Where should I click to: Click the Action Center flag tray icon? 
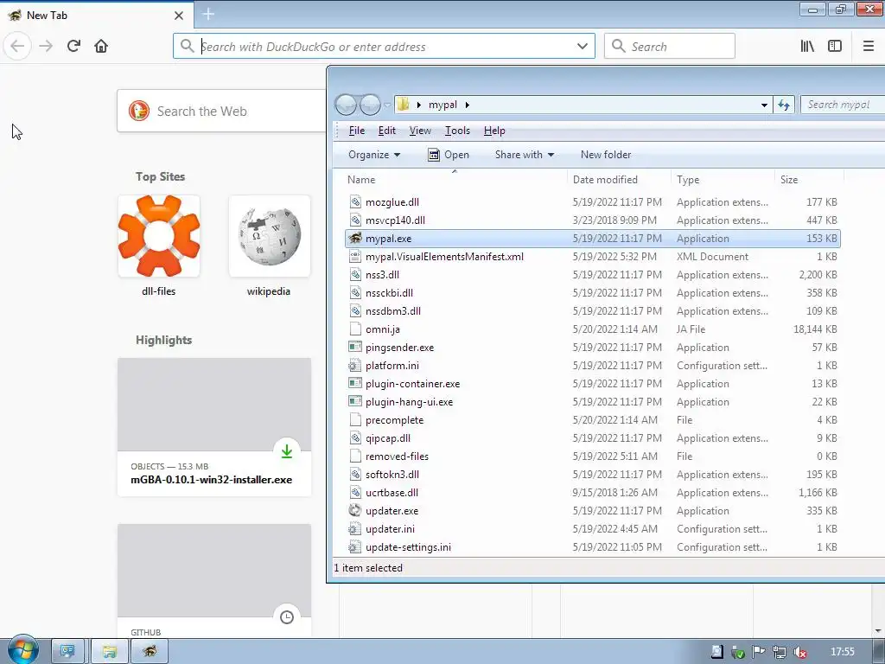[x=759, y=652]
